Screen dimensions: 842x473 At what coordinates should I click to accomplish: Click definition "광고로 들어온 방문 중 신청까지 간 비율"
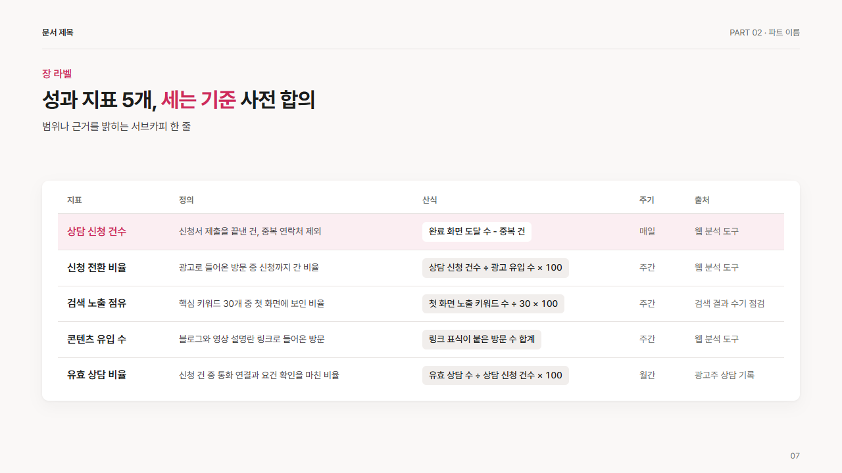coord(249,267)
